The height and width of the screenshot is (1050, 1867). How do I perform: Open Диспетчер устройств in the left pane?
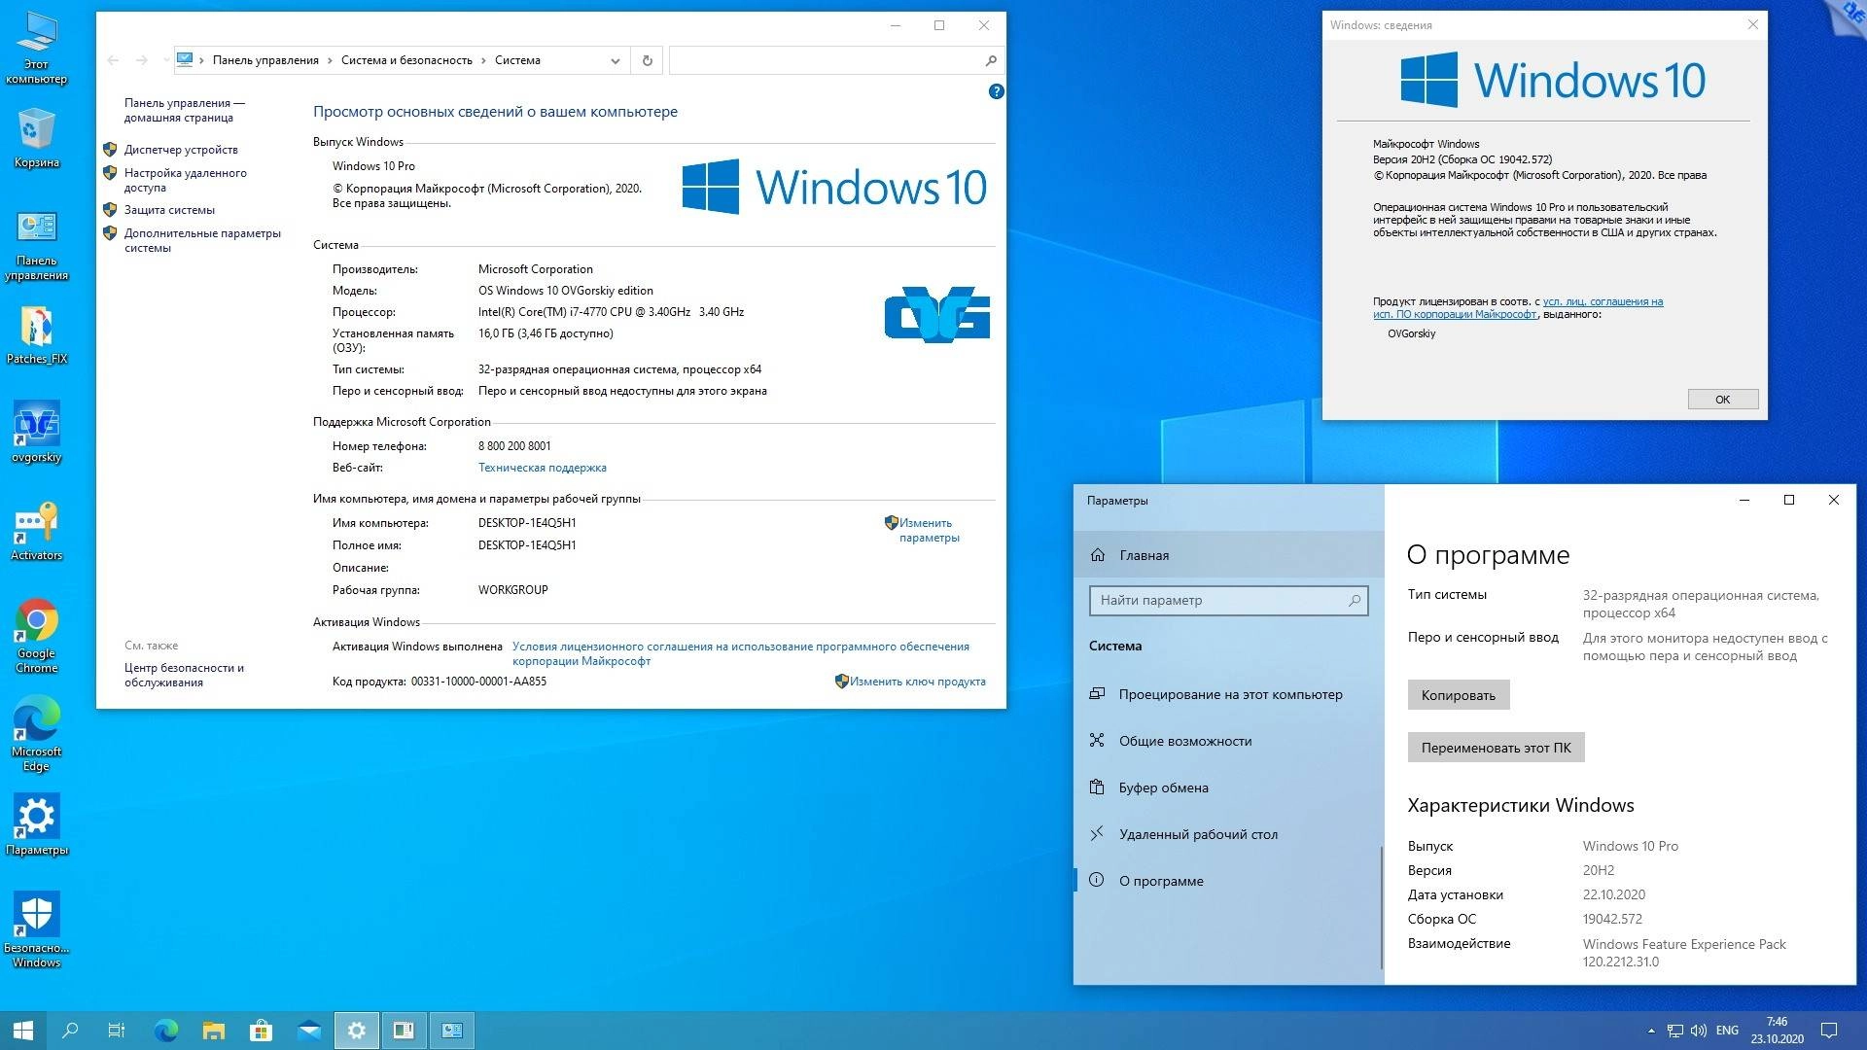(x=181, y=150)
